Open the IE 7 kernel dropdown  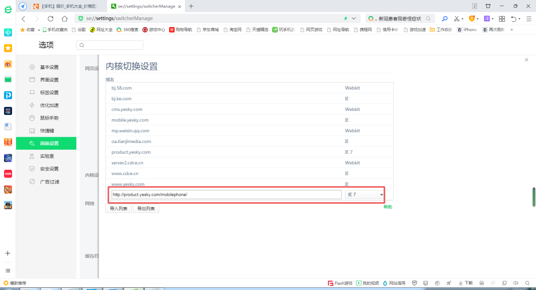[x=364, y=195]
